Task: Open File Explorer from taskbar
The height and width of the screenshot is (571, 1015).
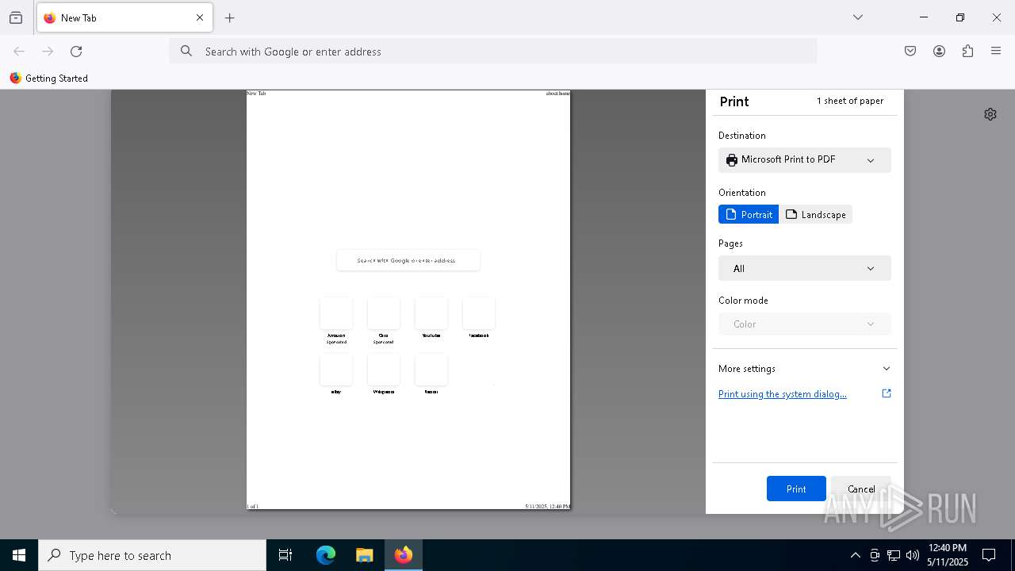Action: (x=364, y=555)
